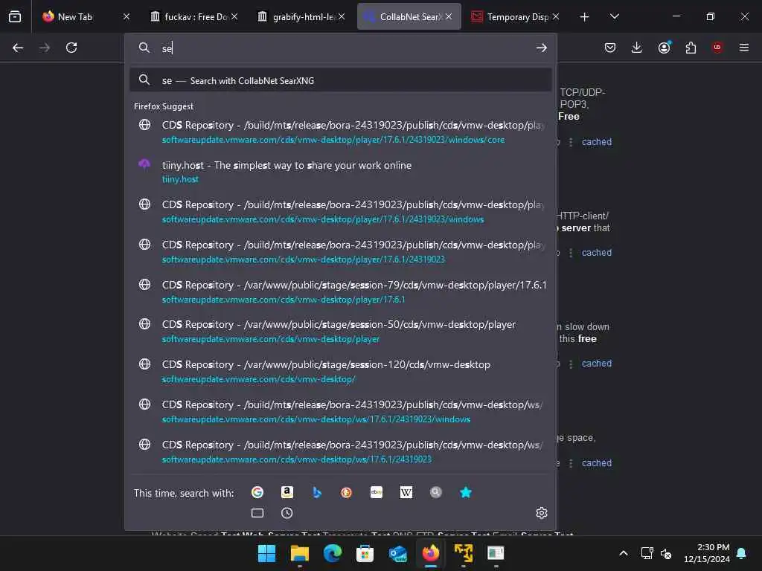762x571 pixels.
Task: Reload the current page
Action: (x=71, y=48)
